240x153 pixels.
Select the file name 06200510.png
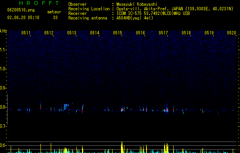click(x=21, y=10)
